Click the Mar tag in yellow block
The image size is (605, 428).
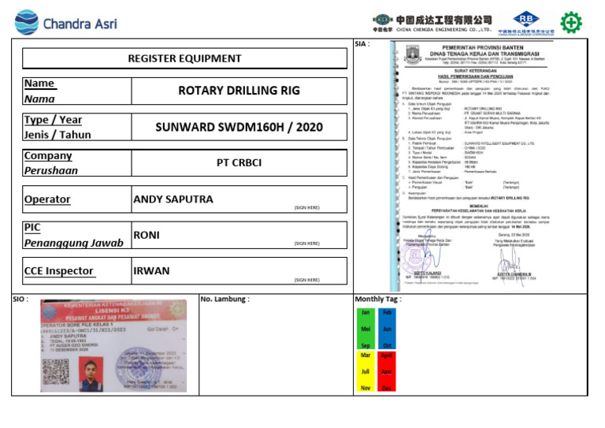pos(366,355)
